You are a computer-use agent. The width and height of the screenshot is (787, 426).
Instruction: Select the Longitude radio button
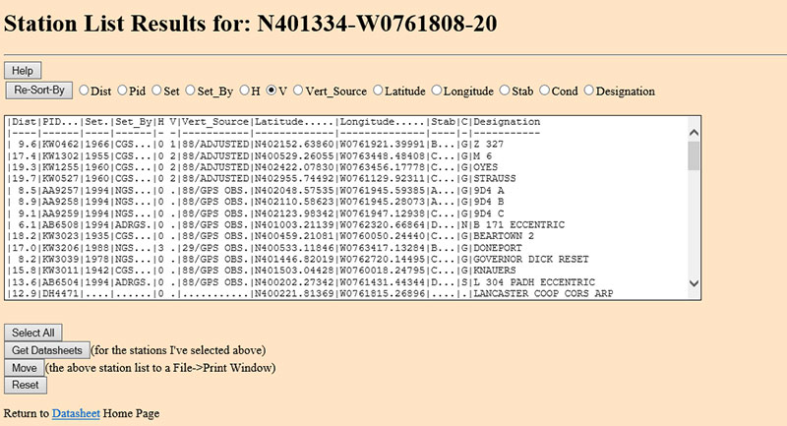[438, 91]
